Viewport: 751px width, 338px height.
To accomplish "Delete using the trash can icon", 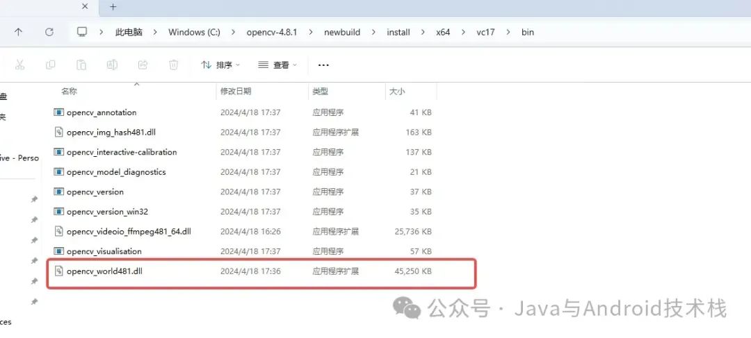I will coord(173,65).
